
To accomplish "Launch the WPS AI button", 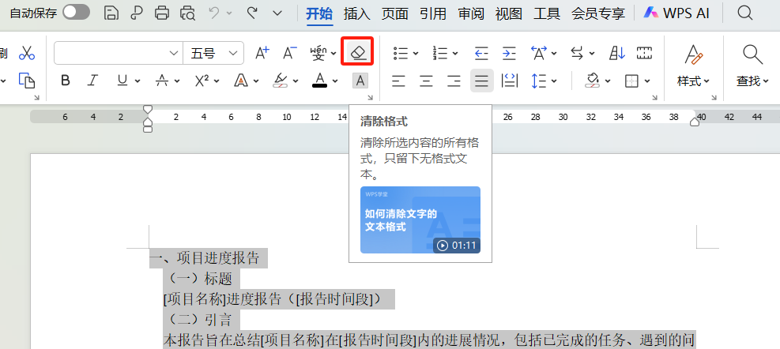I will pos(676,13).
